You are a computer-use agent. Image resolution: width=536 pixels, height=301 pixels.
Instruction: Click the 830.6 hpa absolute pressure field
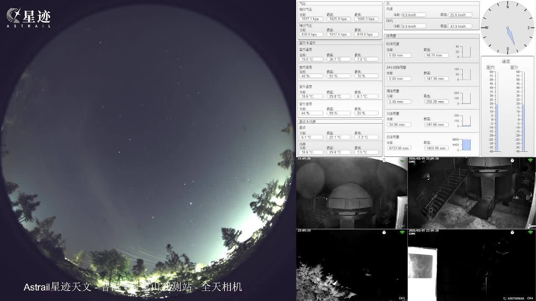point(311,34)
